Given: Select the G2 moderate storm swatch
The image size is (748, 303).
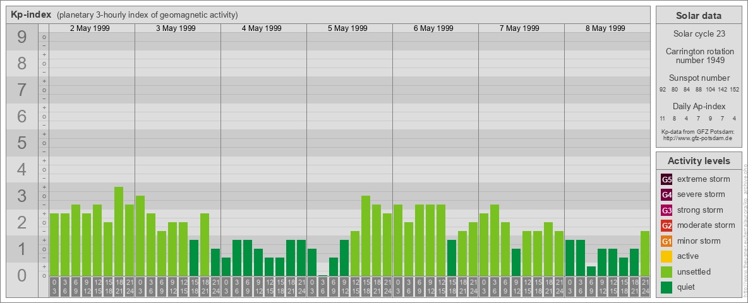Looking at the screenshot, I should (x=667, y=225).
